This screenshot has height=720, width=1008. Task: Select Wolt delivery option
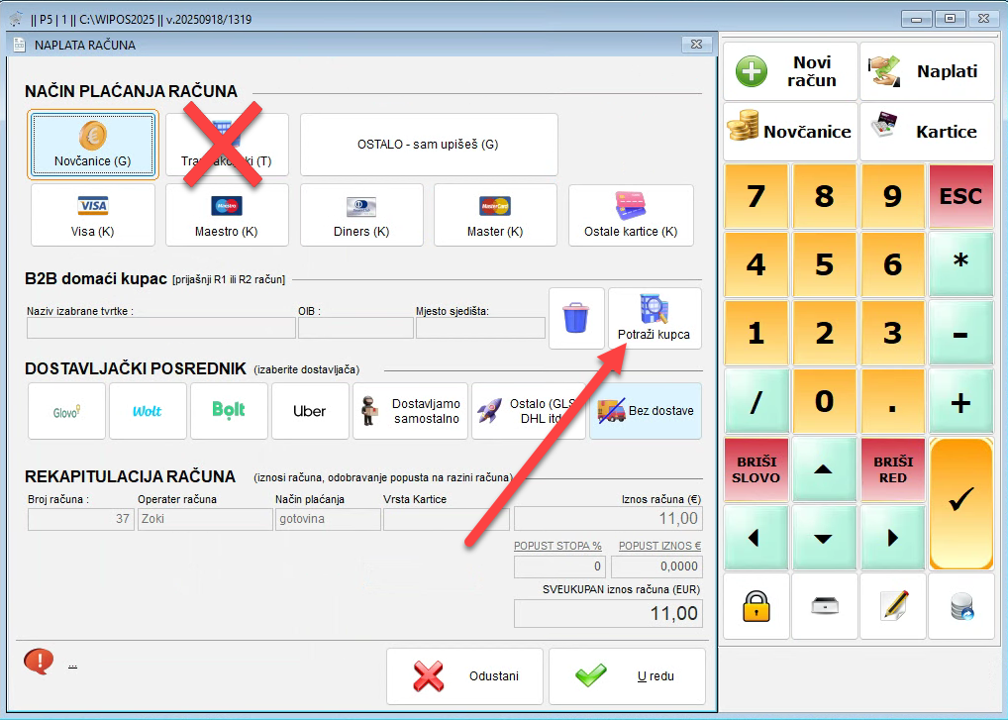point(148,411)
